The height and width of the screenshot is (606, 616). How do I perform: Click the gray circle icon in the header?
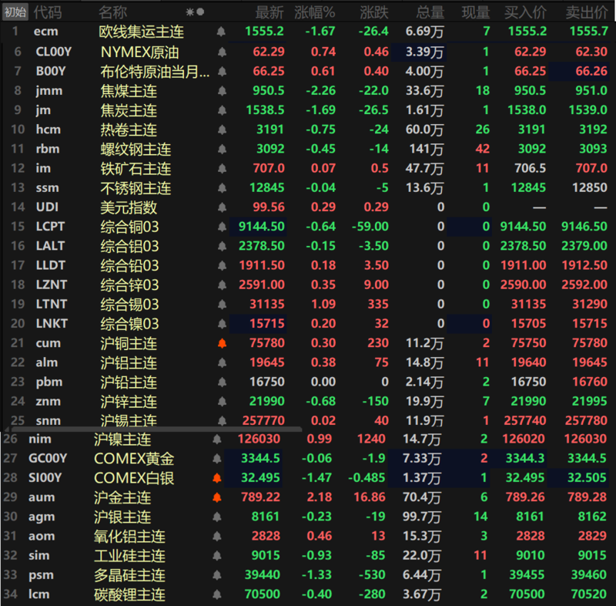point(200,12)
